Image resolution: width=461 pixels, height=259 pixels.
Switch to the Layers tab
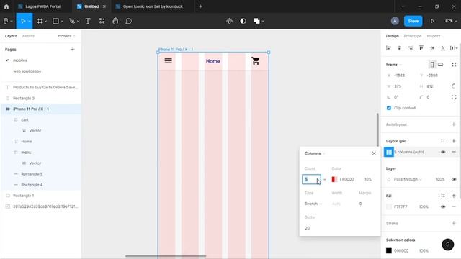(11, 36)
